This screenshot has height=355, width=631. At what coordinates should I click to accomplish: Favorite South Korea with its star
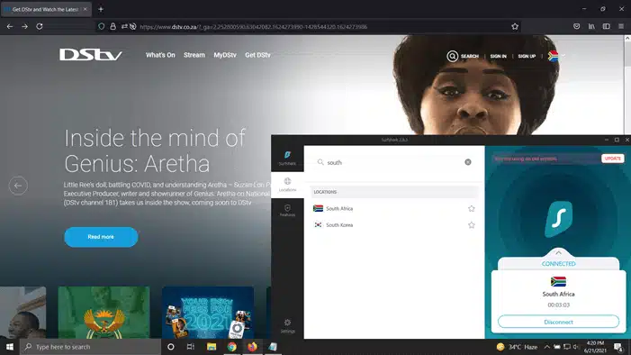(472, 225)
